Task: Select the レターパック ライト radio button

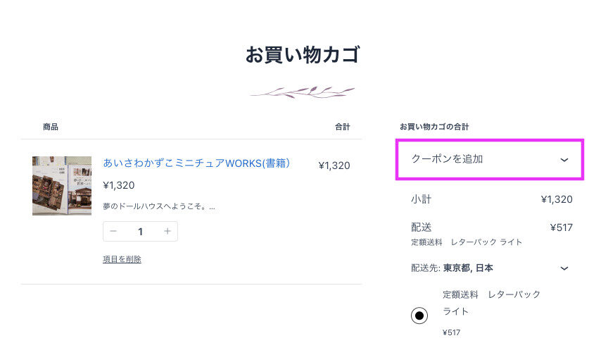Action: tap(419, 315)
